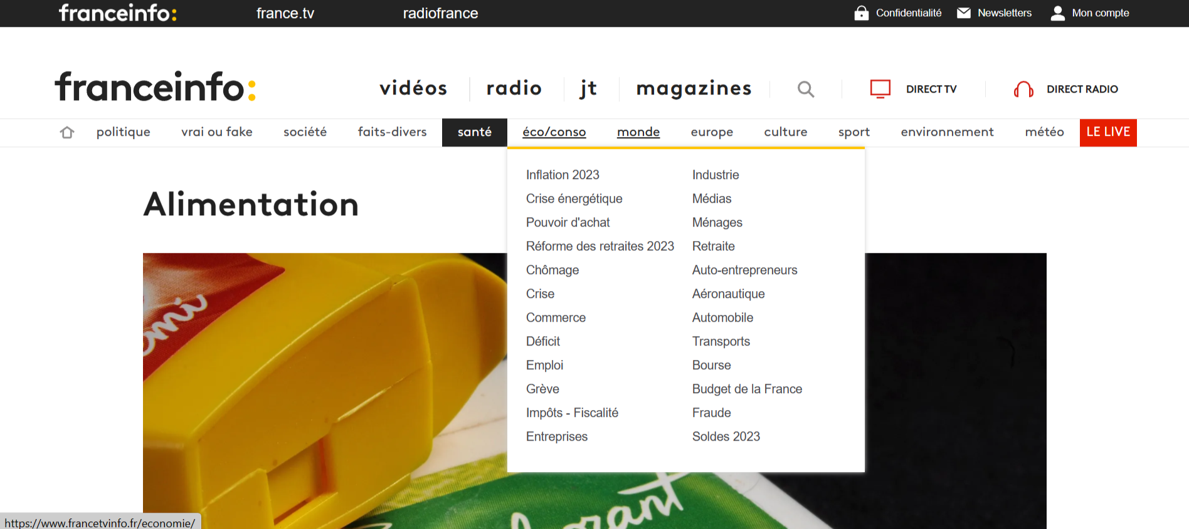Open the jt section
Viewport: 1189px width, 529px height.
click(x=588, y=88)
